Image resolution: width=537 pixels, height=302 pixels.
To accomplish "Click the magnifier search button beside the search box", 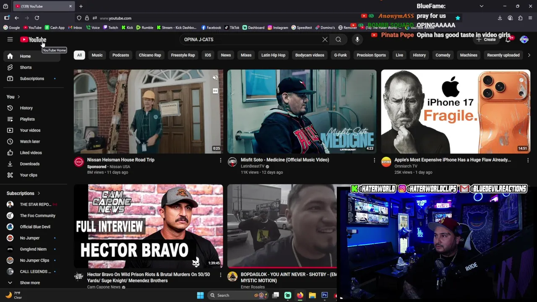I will point(338,39).
